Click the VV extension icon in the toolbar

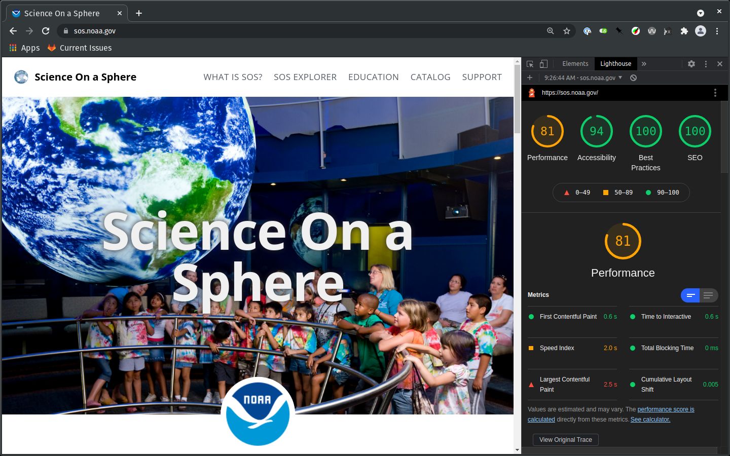[x=652, y=31]
